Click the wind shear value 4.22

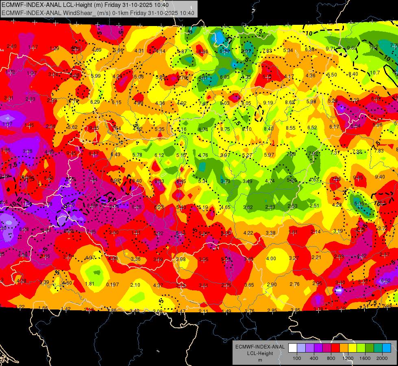248,233
